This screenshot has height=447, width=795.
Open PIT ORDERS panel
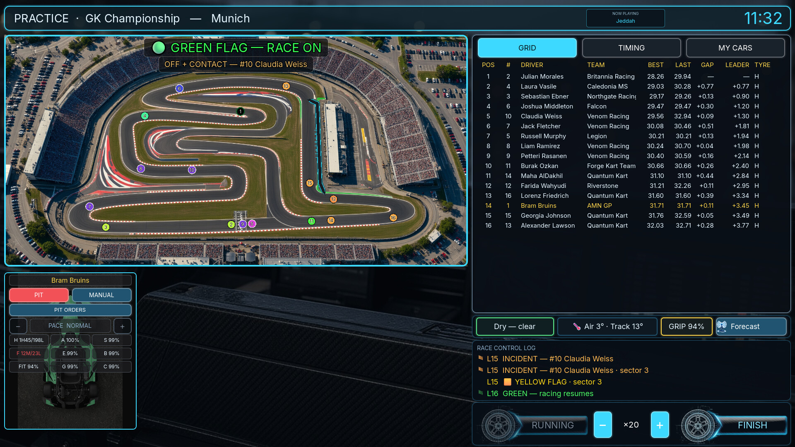(70, 310)
